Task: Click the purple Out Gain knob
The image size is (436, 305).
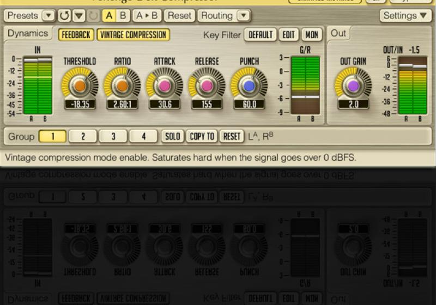Action: 353,86
